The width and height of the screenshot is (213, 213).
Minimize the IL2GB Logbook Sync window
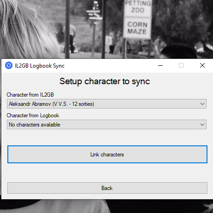[x=160, y=65]
